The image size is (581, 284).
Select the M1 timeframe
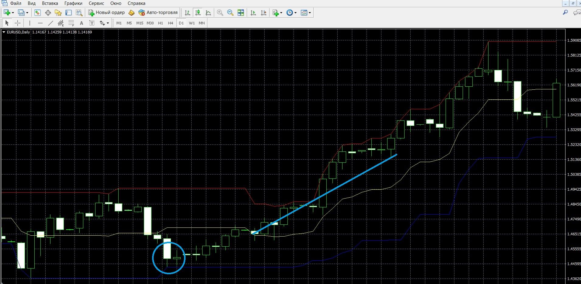(x=119, y=23)
